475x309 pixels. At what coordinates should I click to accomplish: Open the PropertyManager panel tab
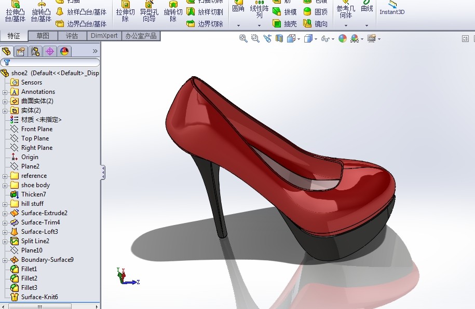click(21, 51)
